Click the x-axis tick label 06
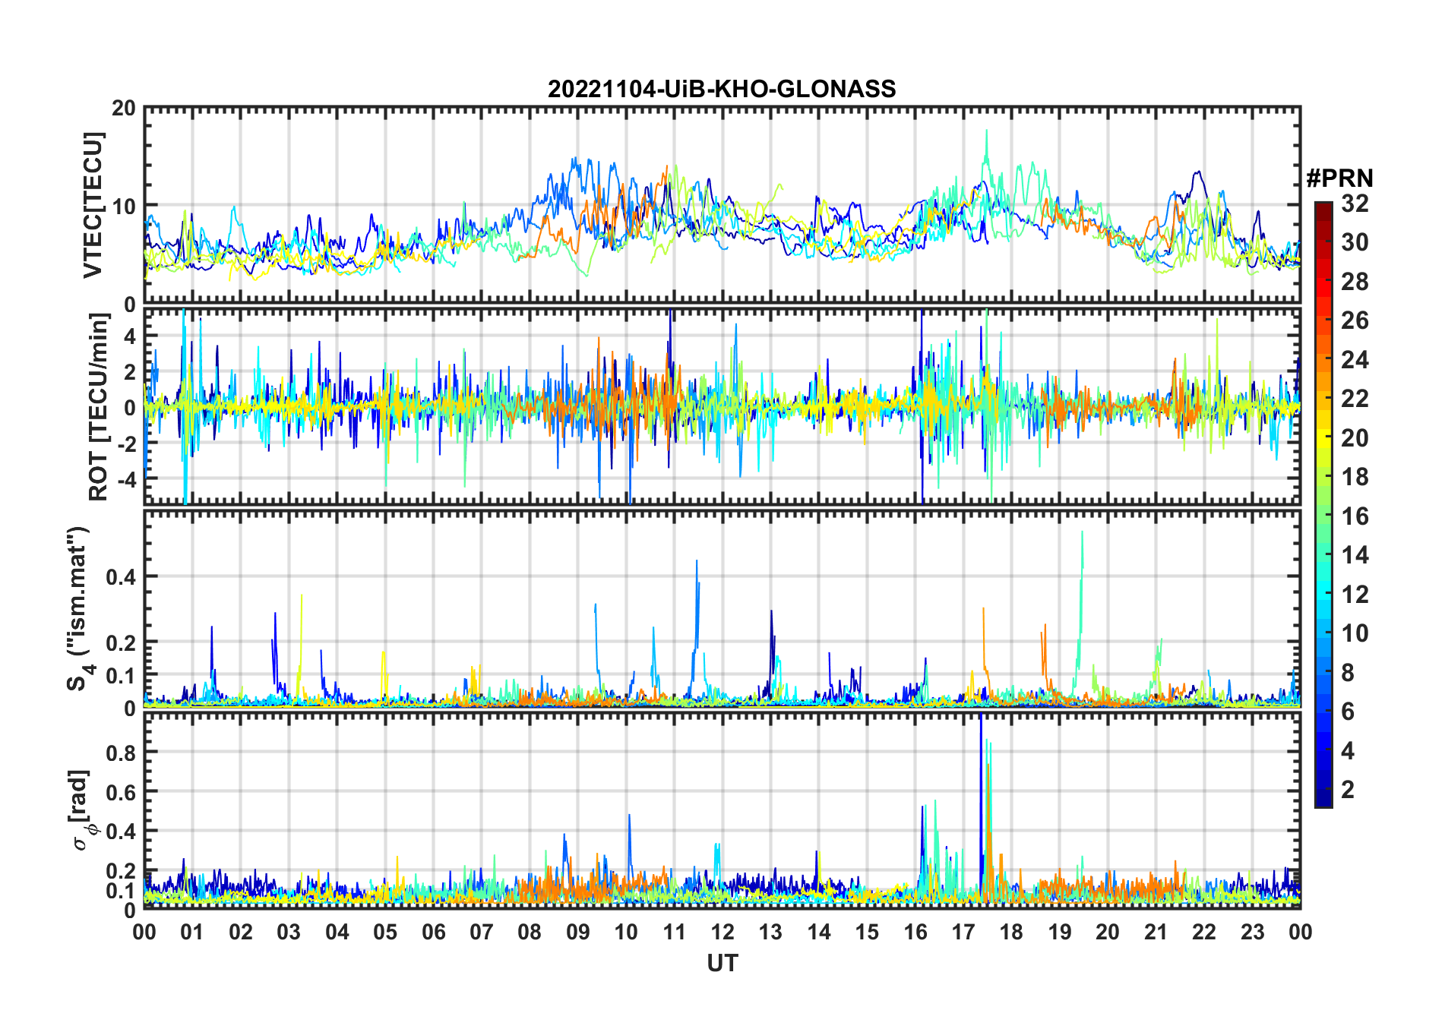Viewport: 1445px width, 1010px height. (434, 932)
